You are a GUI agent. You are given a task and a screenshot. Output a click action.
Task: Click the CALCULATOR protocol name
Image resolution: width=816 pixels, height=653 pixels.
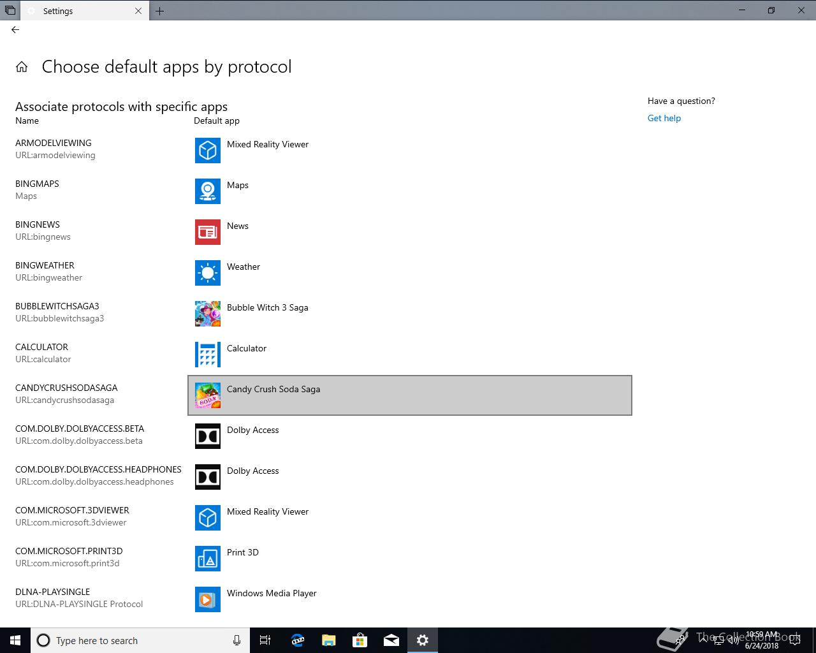point(41,347)
